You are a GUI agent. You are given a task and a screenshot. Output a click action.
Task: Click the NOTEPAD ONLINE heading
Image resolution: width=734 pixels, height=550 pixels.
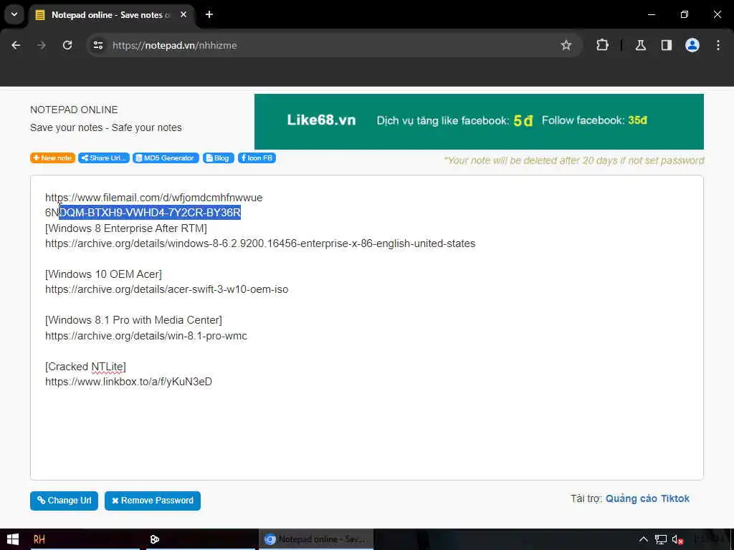click(x=74, y=110)
